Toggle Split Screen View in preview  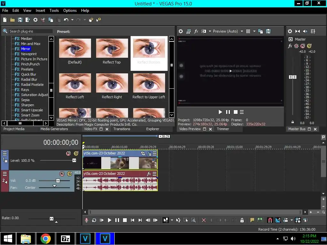click(x=204, y=31)
